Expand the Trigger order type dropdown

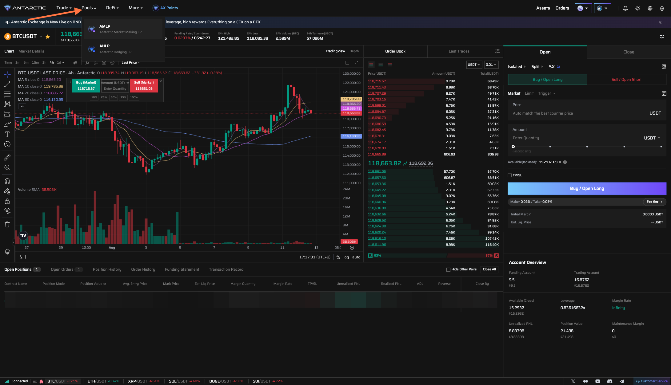[547, 93]
